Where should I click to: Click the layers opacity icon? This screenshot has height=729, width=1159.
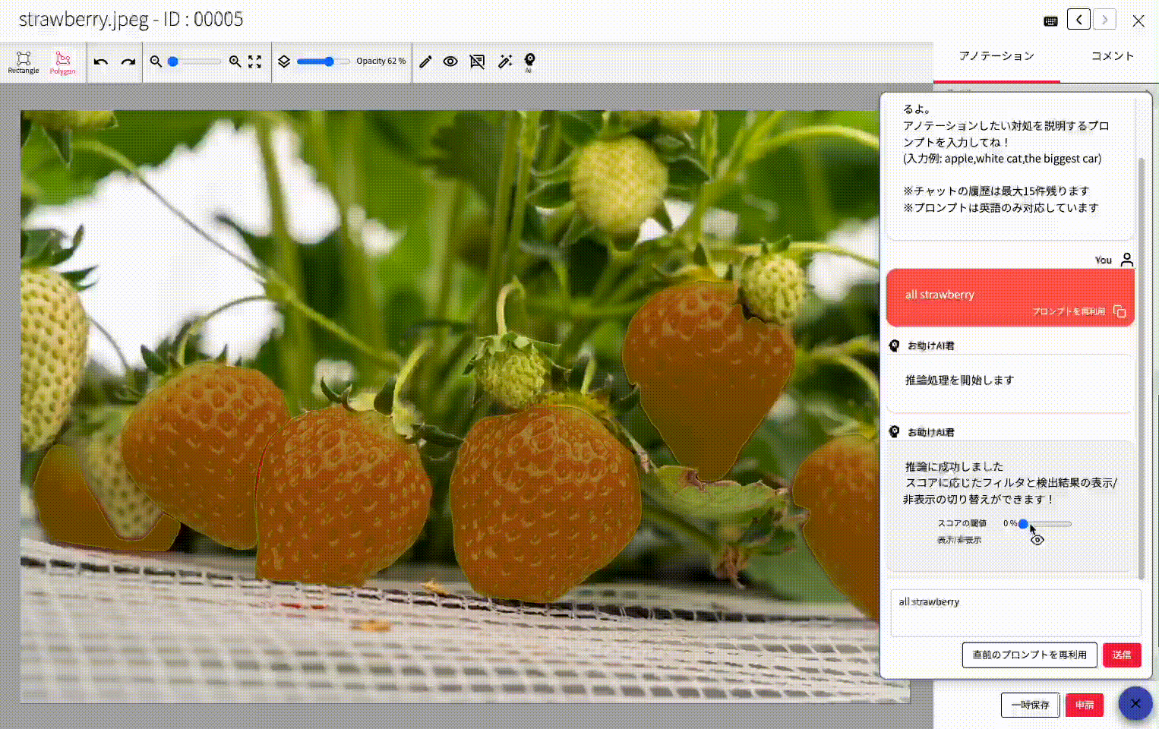284,62
